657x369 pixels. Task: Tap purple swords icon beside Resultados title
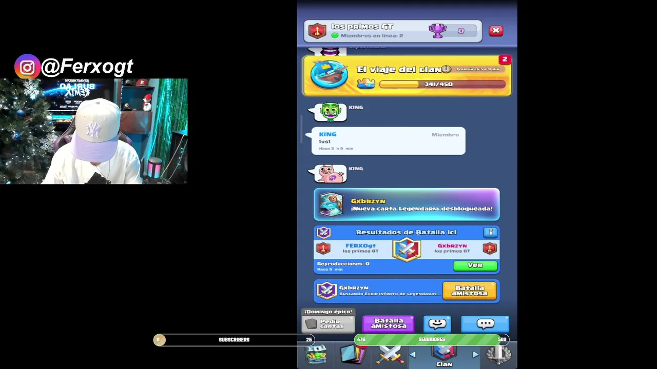click(x=323, y=233)
